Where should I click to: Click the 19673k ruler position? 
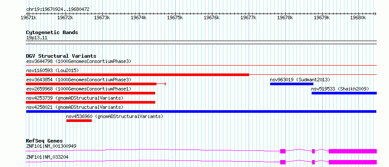pyautogui.click(x=102, y=17)
